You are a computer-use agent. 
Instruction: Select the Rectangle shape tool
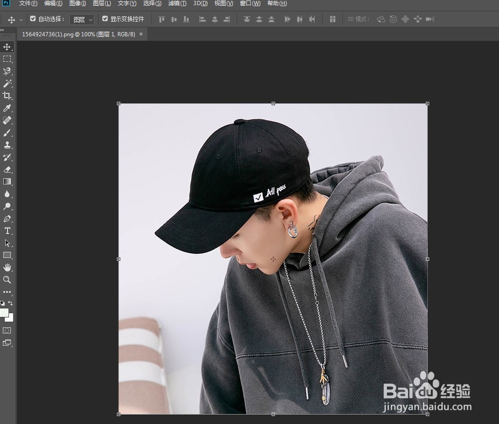tap(7, 255)
